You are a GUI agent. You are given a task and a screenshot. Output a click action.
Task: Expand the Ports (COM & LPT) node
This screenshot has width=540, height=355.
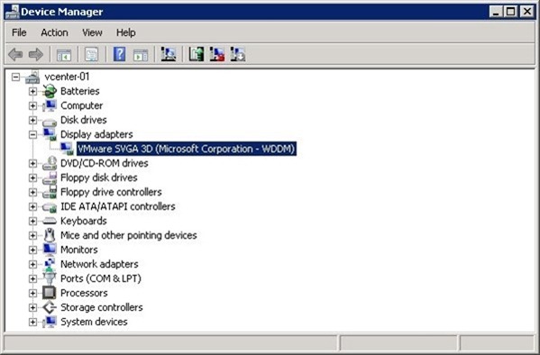[32, 278]
